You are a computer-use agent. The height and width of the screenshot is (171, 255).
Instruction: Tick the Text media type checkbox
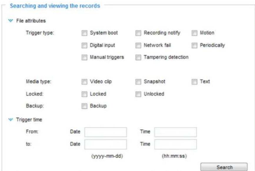pos(194,82)
